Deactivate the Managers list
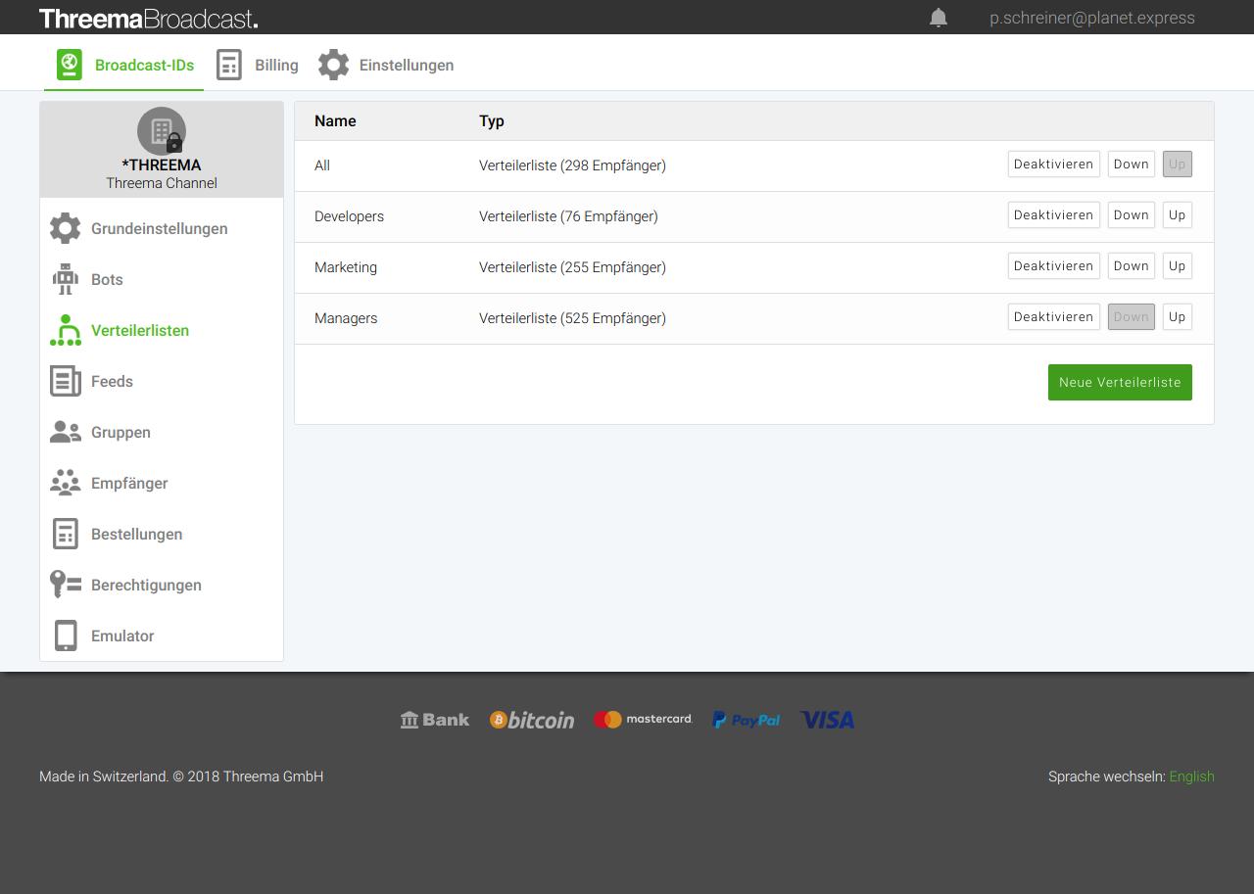This screenshot has width=1254, height=894. pos(1053,317)
